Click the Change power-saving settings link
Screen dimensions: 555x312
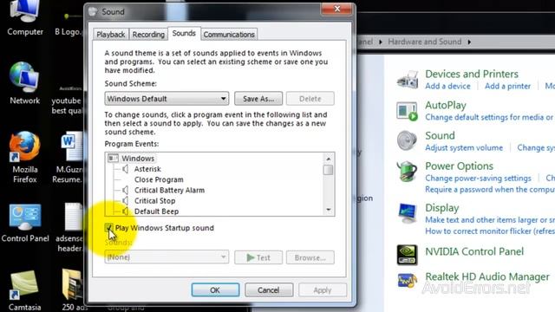(x=478, y=178)
